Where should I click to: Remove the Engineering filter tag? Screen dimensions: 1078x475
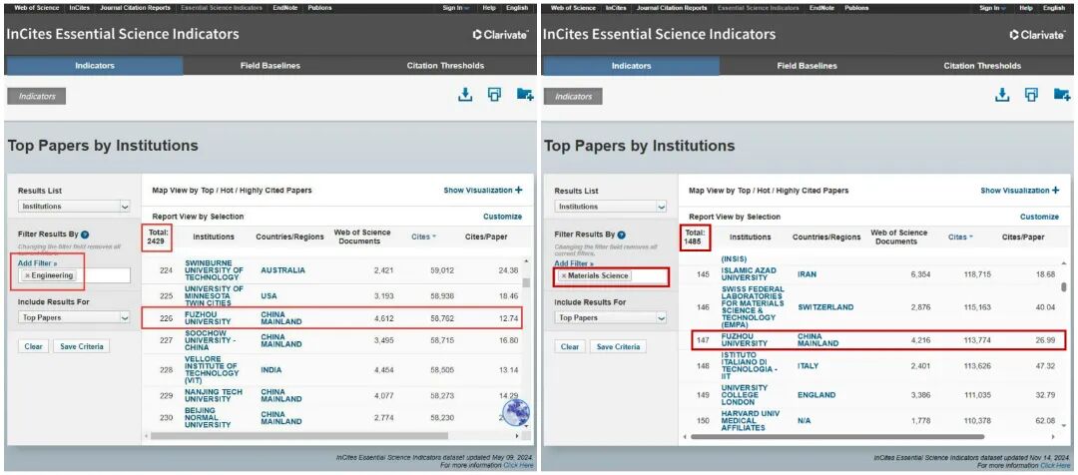[x=28, y=275]
